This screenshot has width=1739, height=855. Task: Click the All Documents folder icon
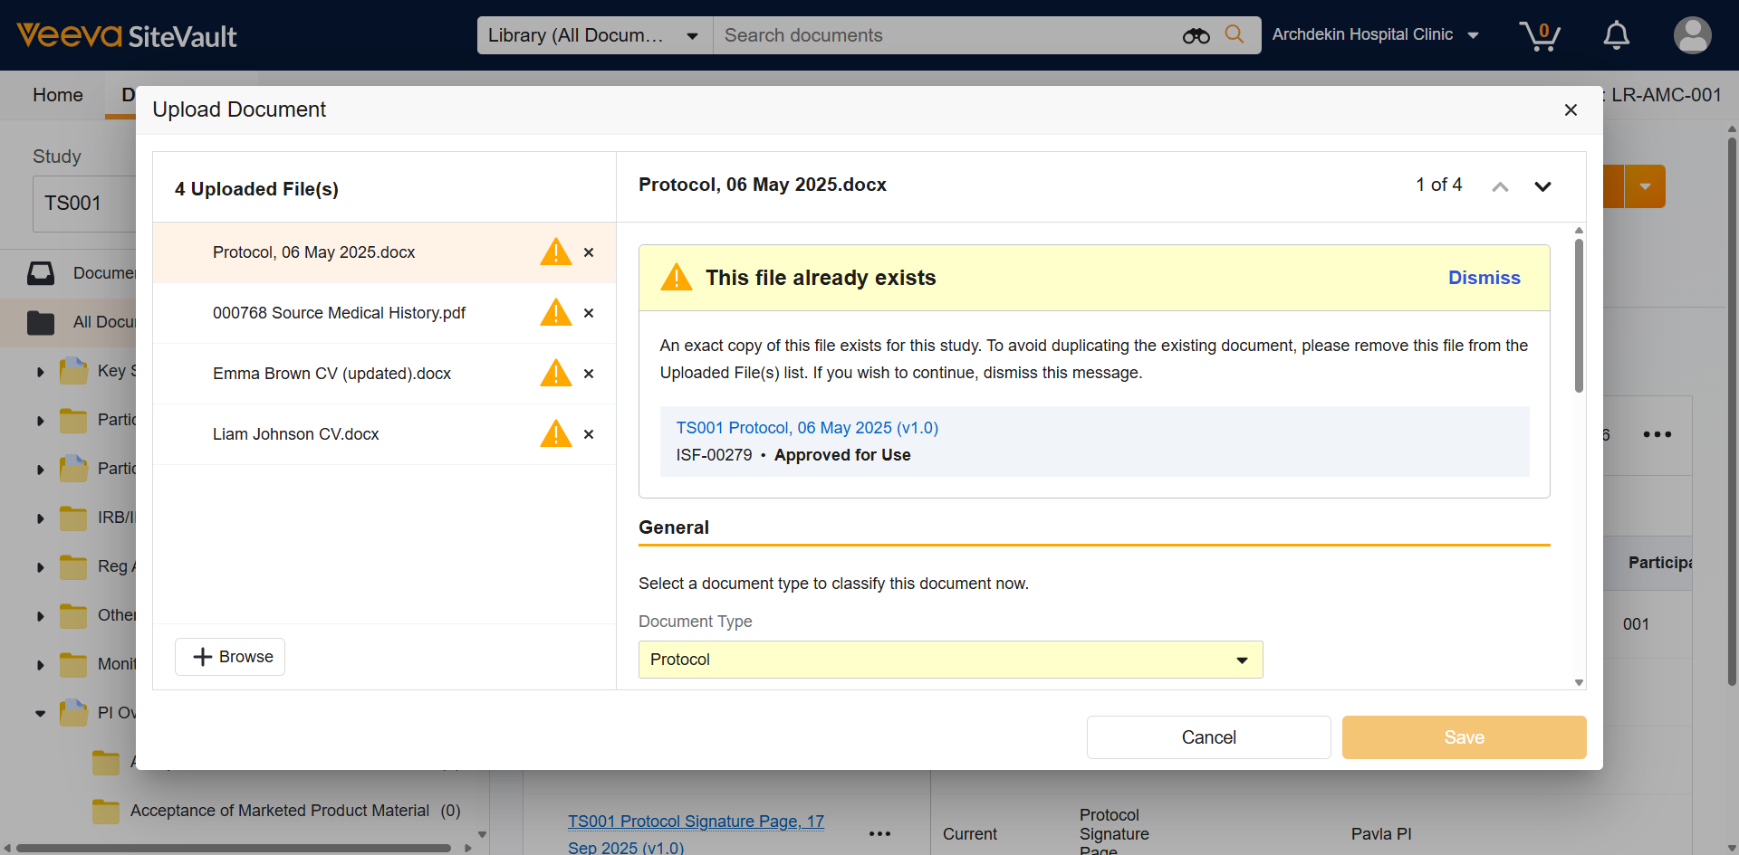[41, 323]
